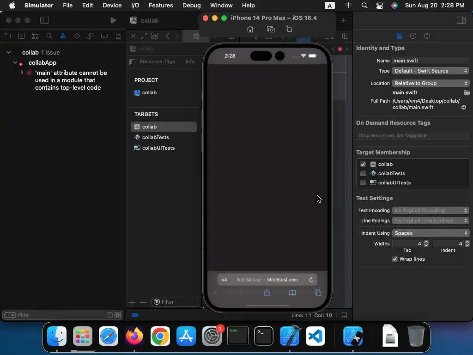The width and height of the screenshot is (473, 355).
Task: Toggle Wrap lines checkbox
Action: 395,259
